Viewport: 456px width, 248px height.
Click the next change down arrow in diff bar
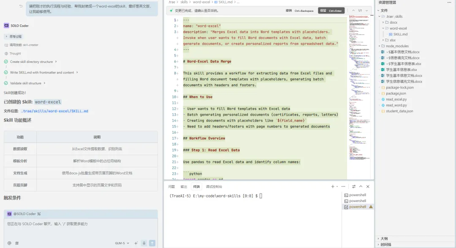point(367,11)
